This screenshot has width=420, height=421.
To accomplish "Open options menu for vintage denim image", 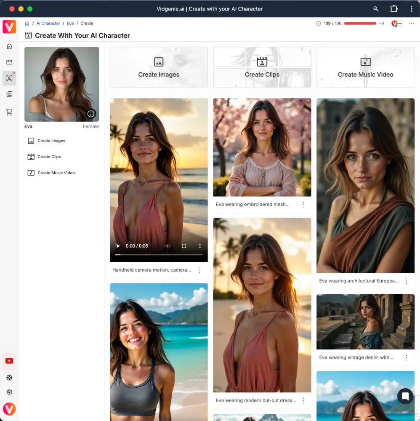I will (x=407, y=358).
